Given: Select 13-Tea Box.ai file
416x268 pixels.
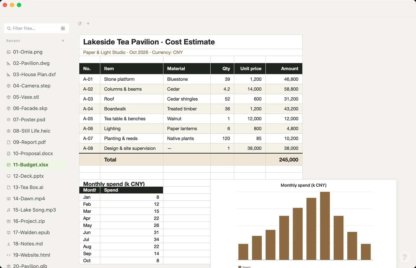Looking at the screenshot, I should (x=36, y=187).
